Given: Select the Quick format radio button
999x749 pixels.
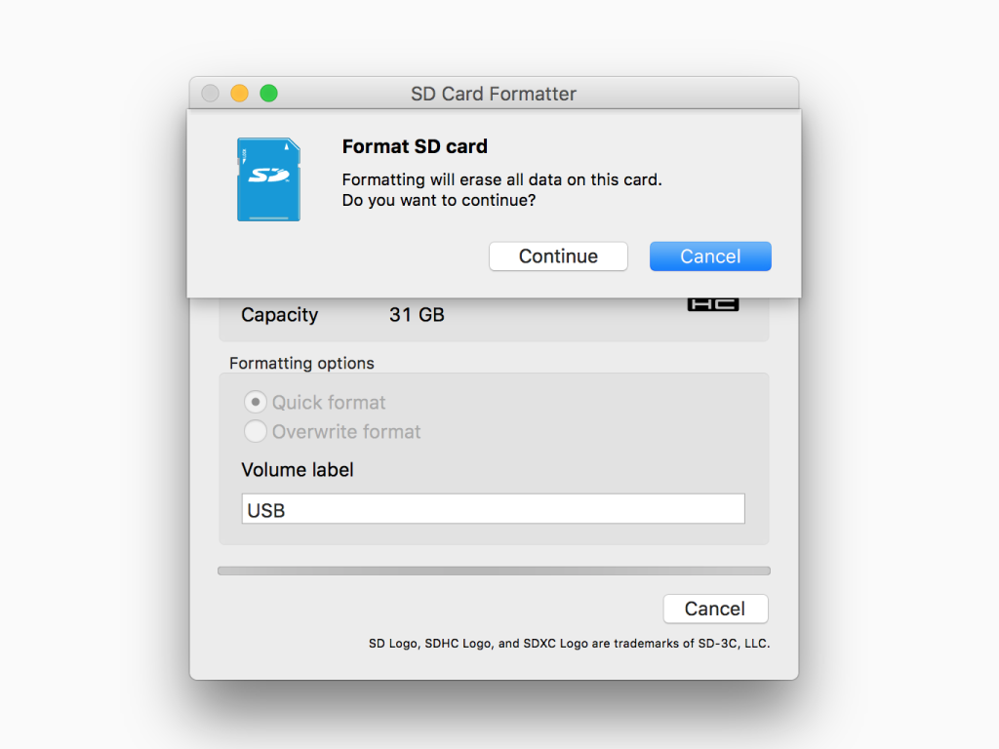Looking at the screenshot, I should pos(255,402).
